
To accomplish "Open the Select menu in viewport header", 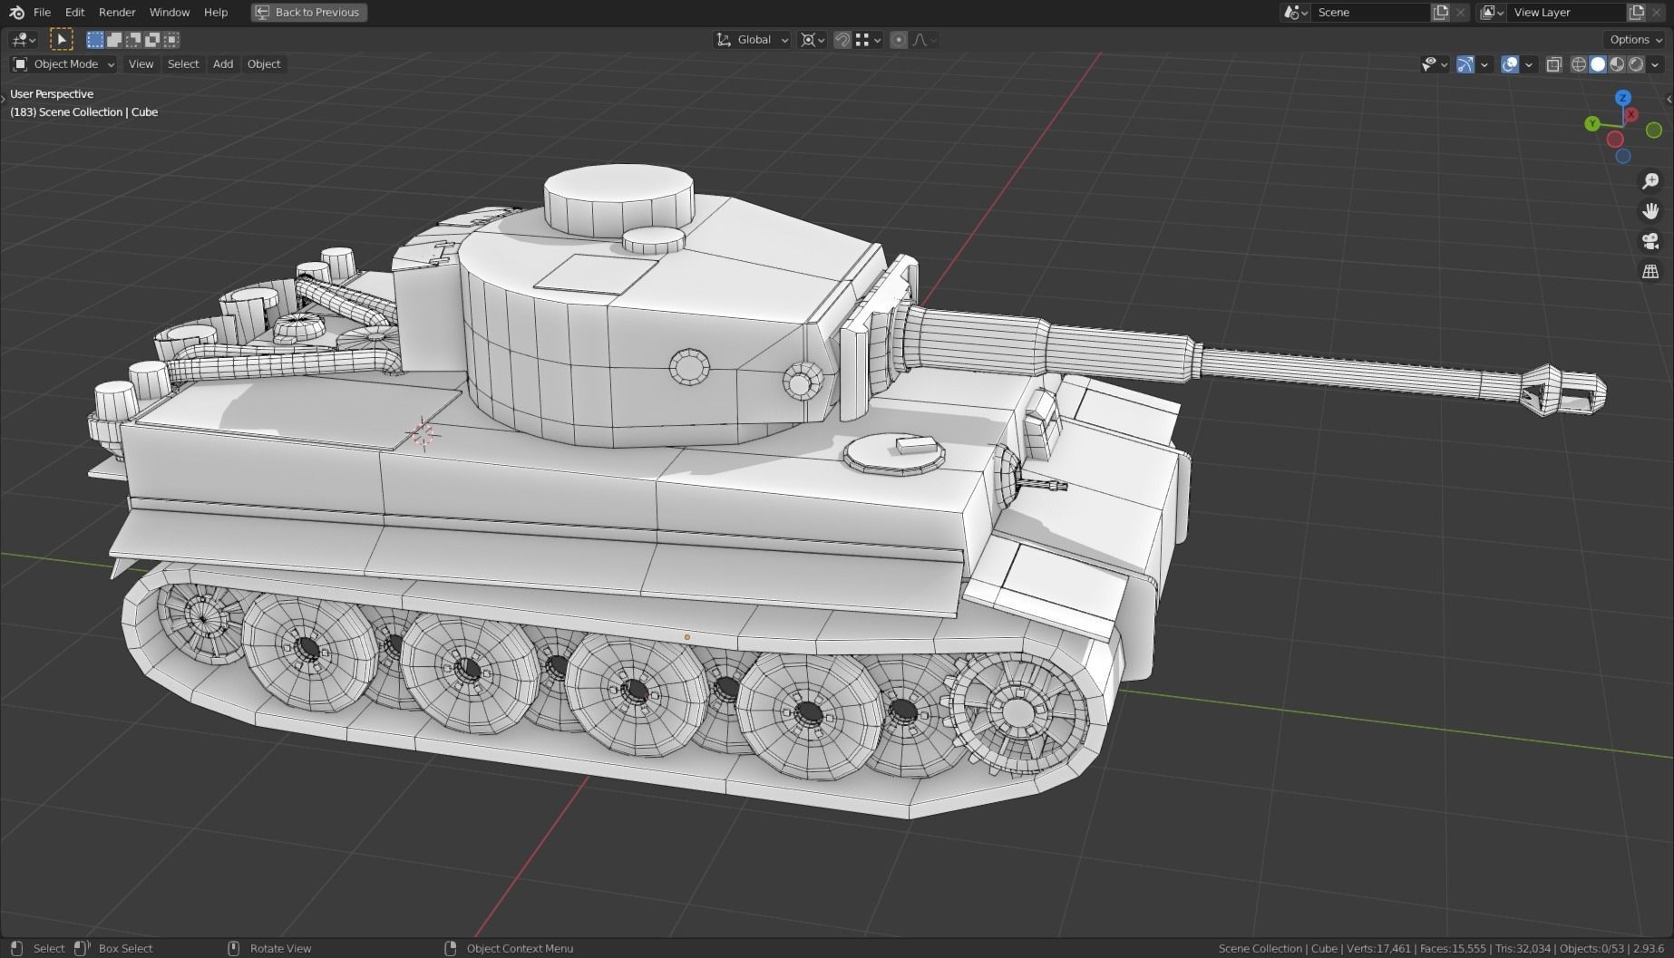I will click(183, 63).
